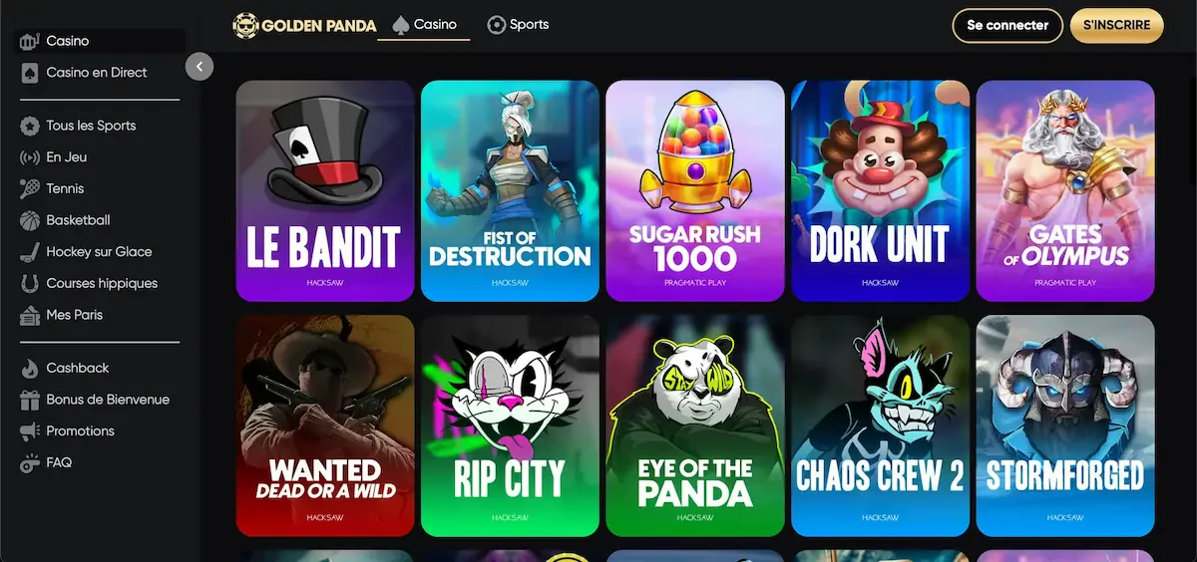The height and width of the screenshot is (562, 1197).
Task: Select the Courses hippiques horseshoe icon
Action: 29,283
